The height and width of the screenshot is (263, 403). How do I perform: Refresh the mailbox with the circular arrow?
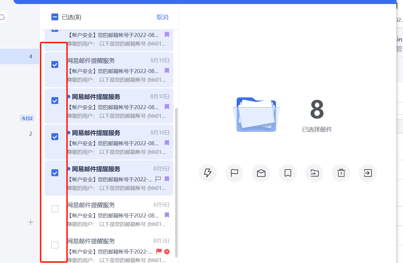[x=2, y=17]
